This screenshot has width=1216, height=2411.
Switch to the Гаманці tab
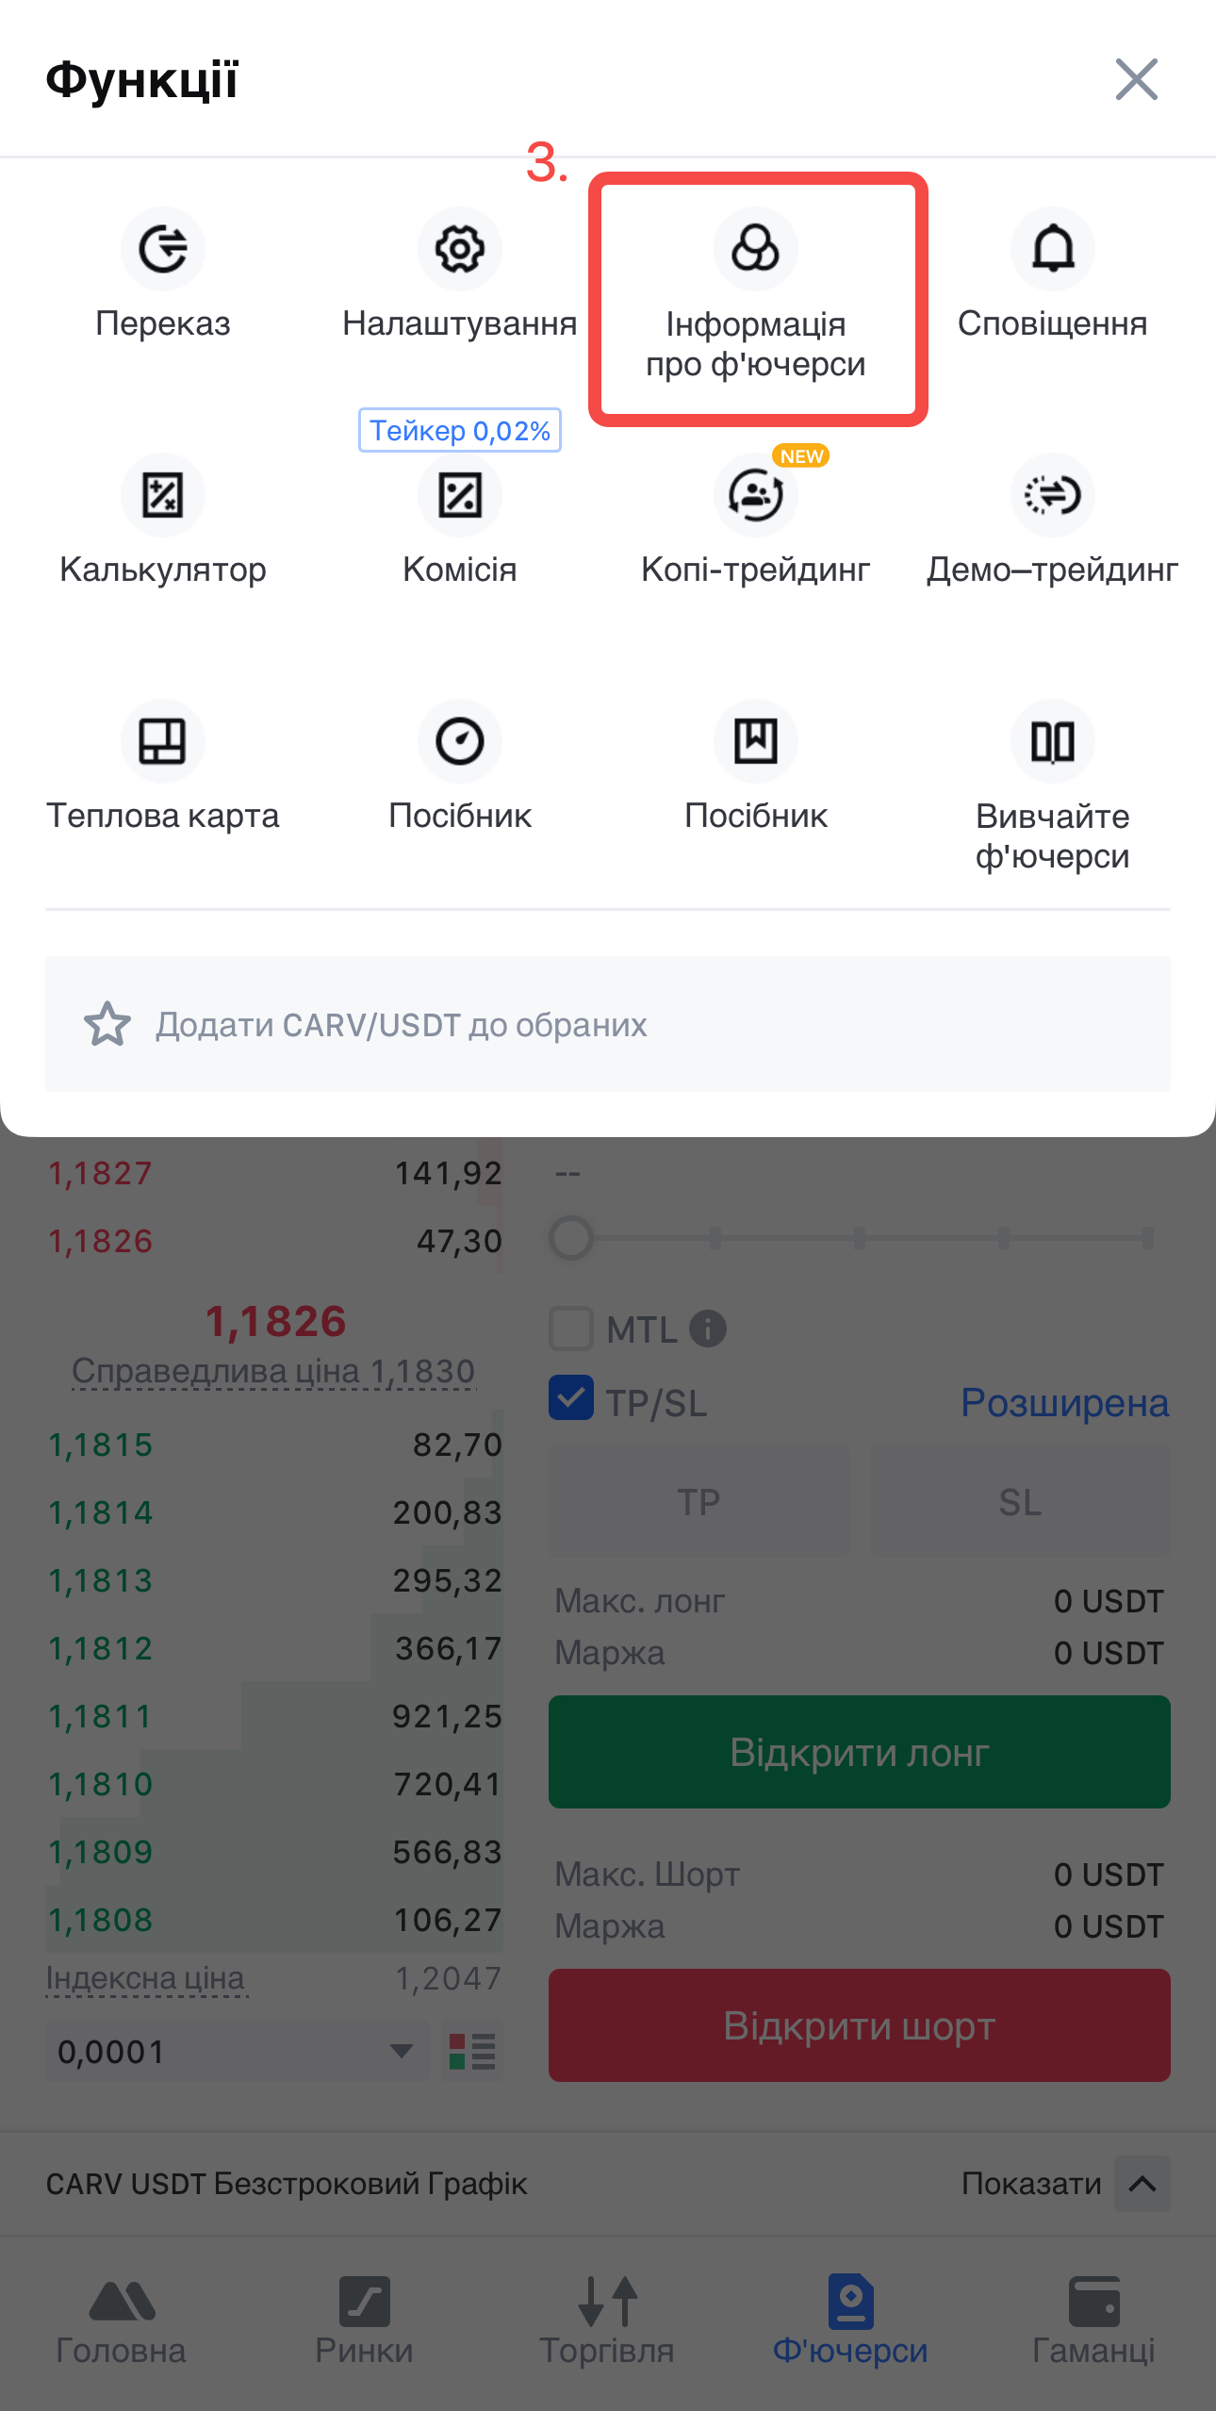[1093, 2320]
